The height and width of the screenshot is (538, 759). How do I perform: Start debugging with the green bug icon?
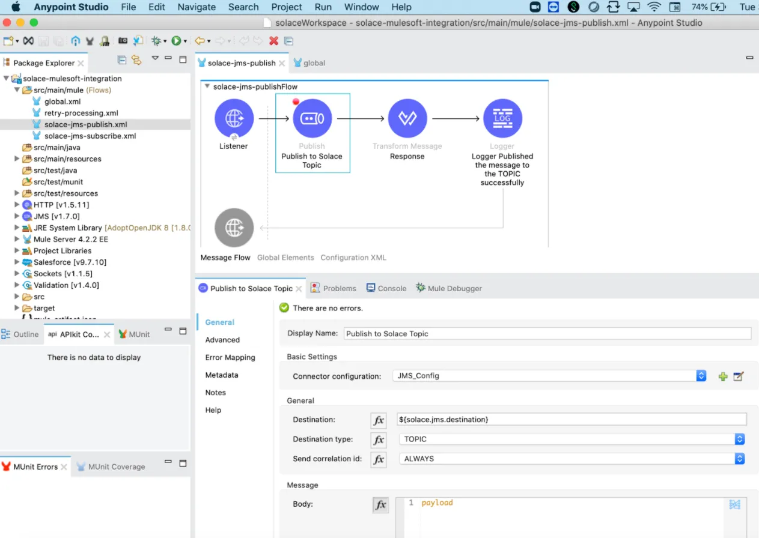click(156, 41)
